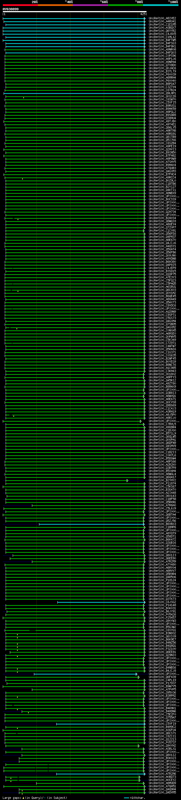Open hit UniRef100_A3BQX7
Viewport: 181px width, 800px height.
coord(162,28)
